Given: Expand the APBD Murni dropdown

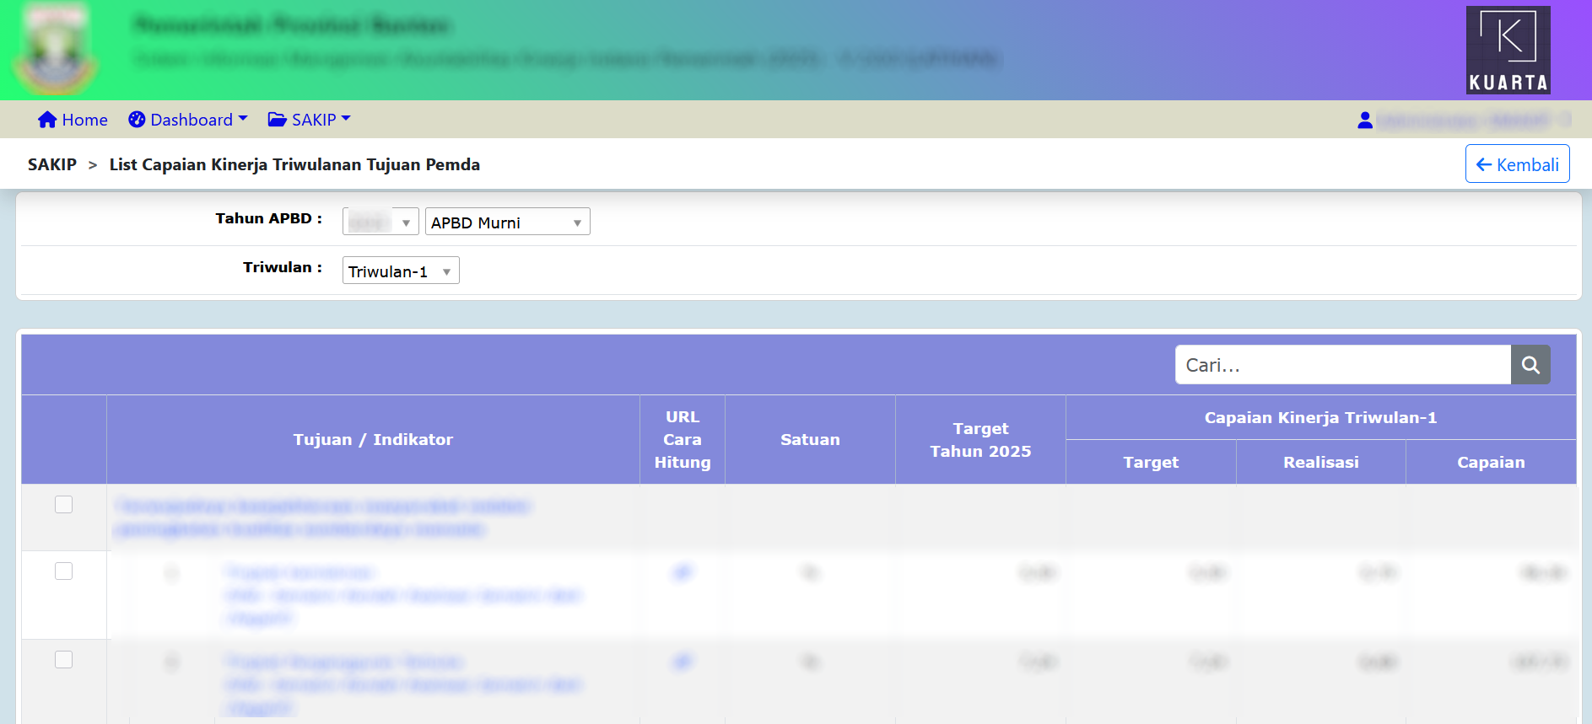Looking at the screenshot, I should (x=507, y=223).
